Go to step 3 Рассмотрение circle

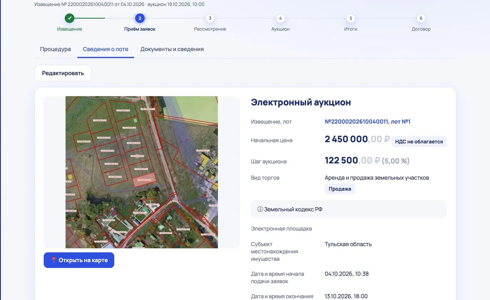(210, 18)
